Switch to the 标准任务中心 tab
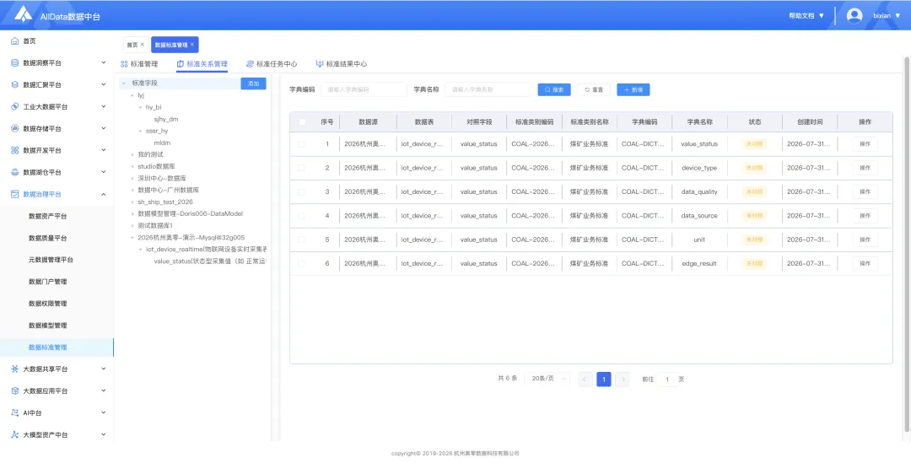Screen dimensions: 911x463 click(272, 64)
